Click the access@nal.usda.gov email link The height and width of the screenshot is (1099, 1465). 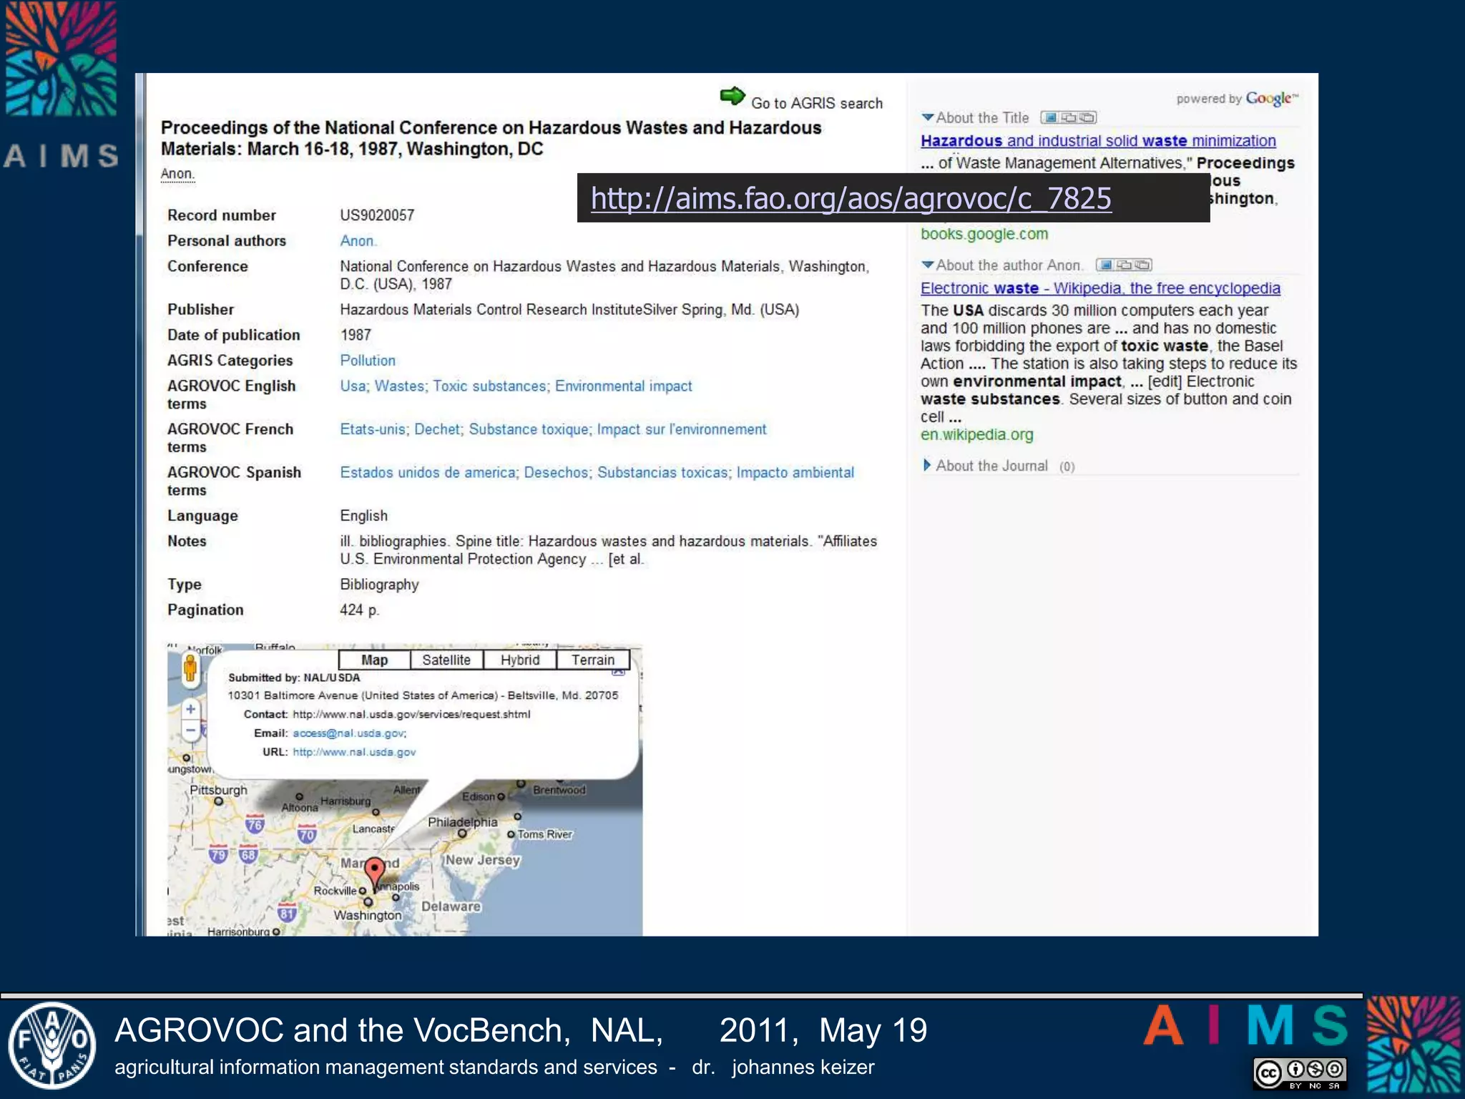tap(348, 733)
